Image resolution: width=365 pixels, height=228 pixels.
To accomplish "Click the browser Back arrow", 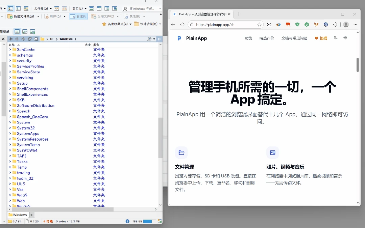I will click(173, 24).
